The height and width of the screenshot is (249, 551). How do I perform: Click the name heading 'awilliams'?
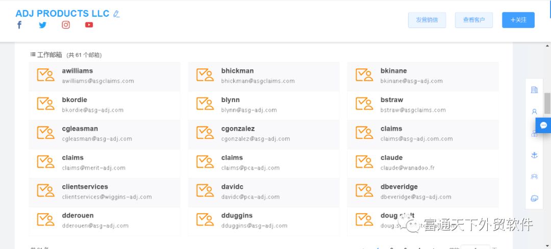pos(78,71)
